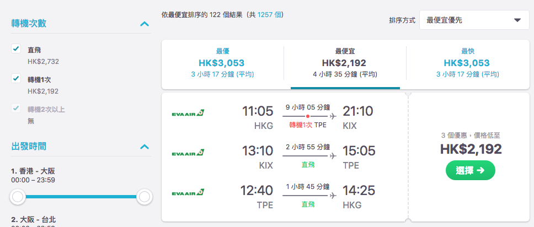
Task: Uncheck the 直飛 direct flight checkbox
Action: [16, 48]
